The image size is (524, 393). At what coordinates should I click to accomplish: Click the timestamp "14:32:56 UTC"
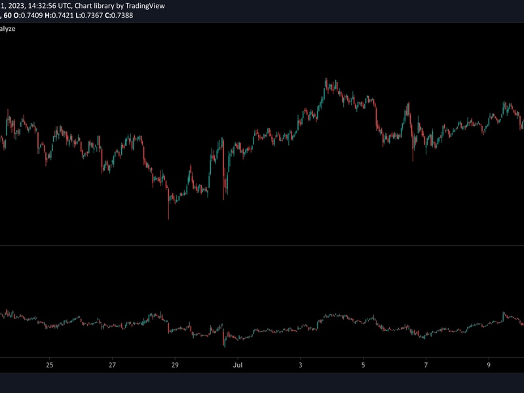point(50,6)
